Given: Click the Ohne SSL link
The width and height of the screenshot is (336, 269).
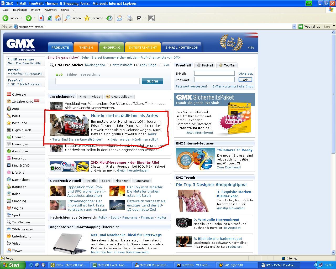Looking at the screenshot, I should click(246, 74).
